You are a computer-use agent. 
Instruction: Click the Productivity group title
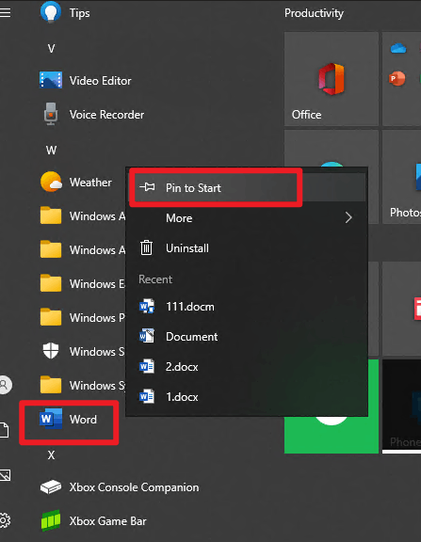click(x=314, y=13)
